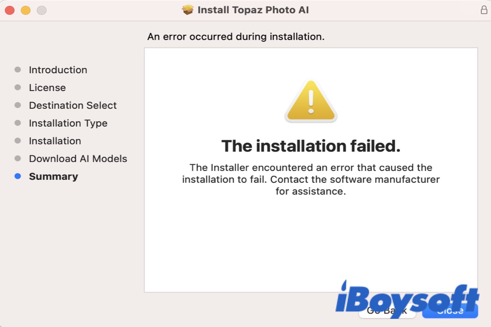Click the "Install Topaz Photo AI" window title
Viewport: 491px width, 327px height.
(x=253, y=10)
